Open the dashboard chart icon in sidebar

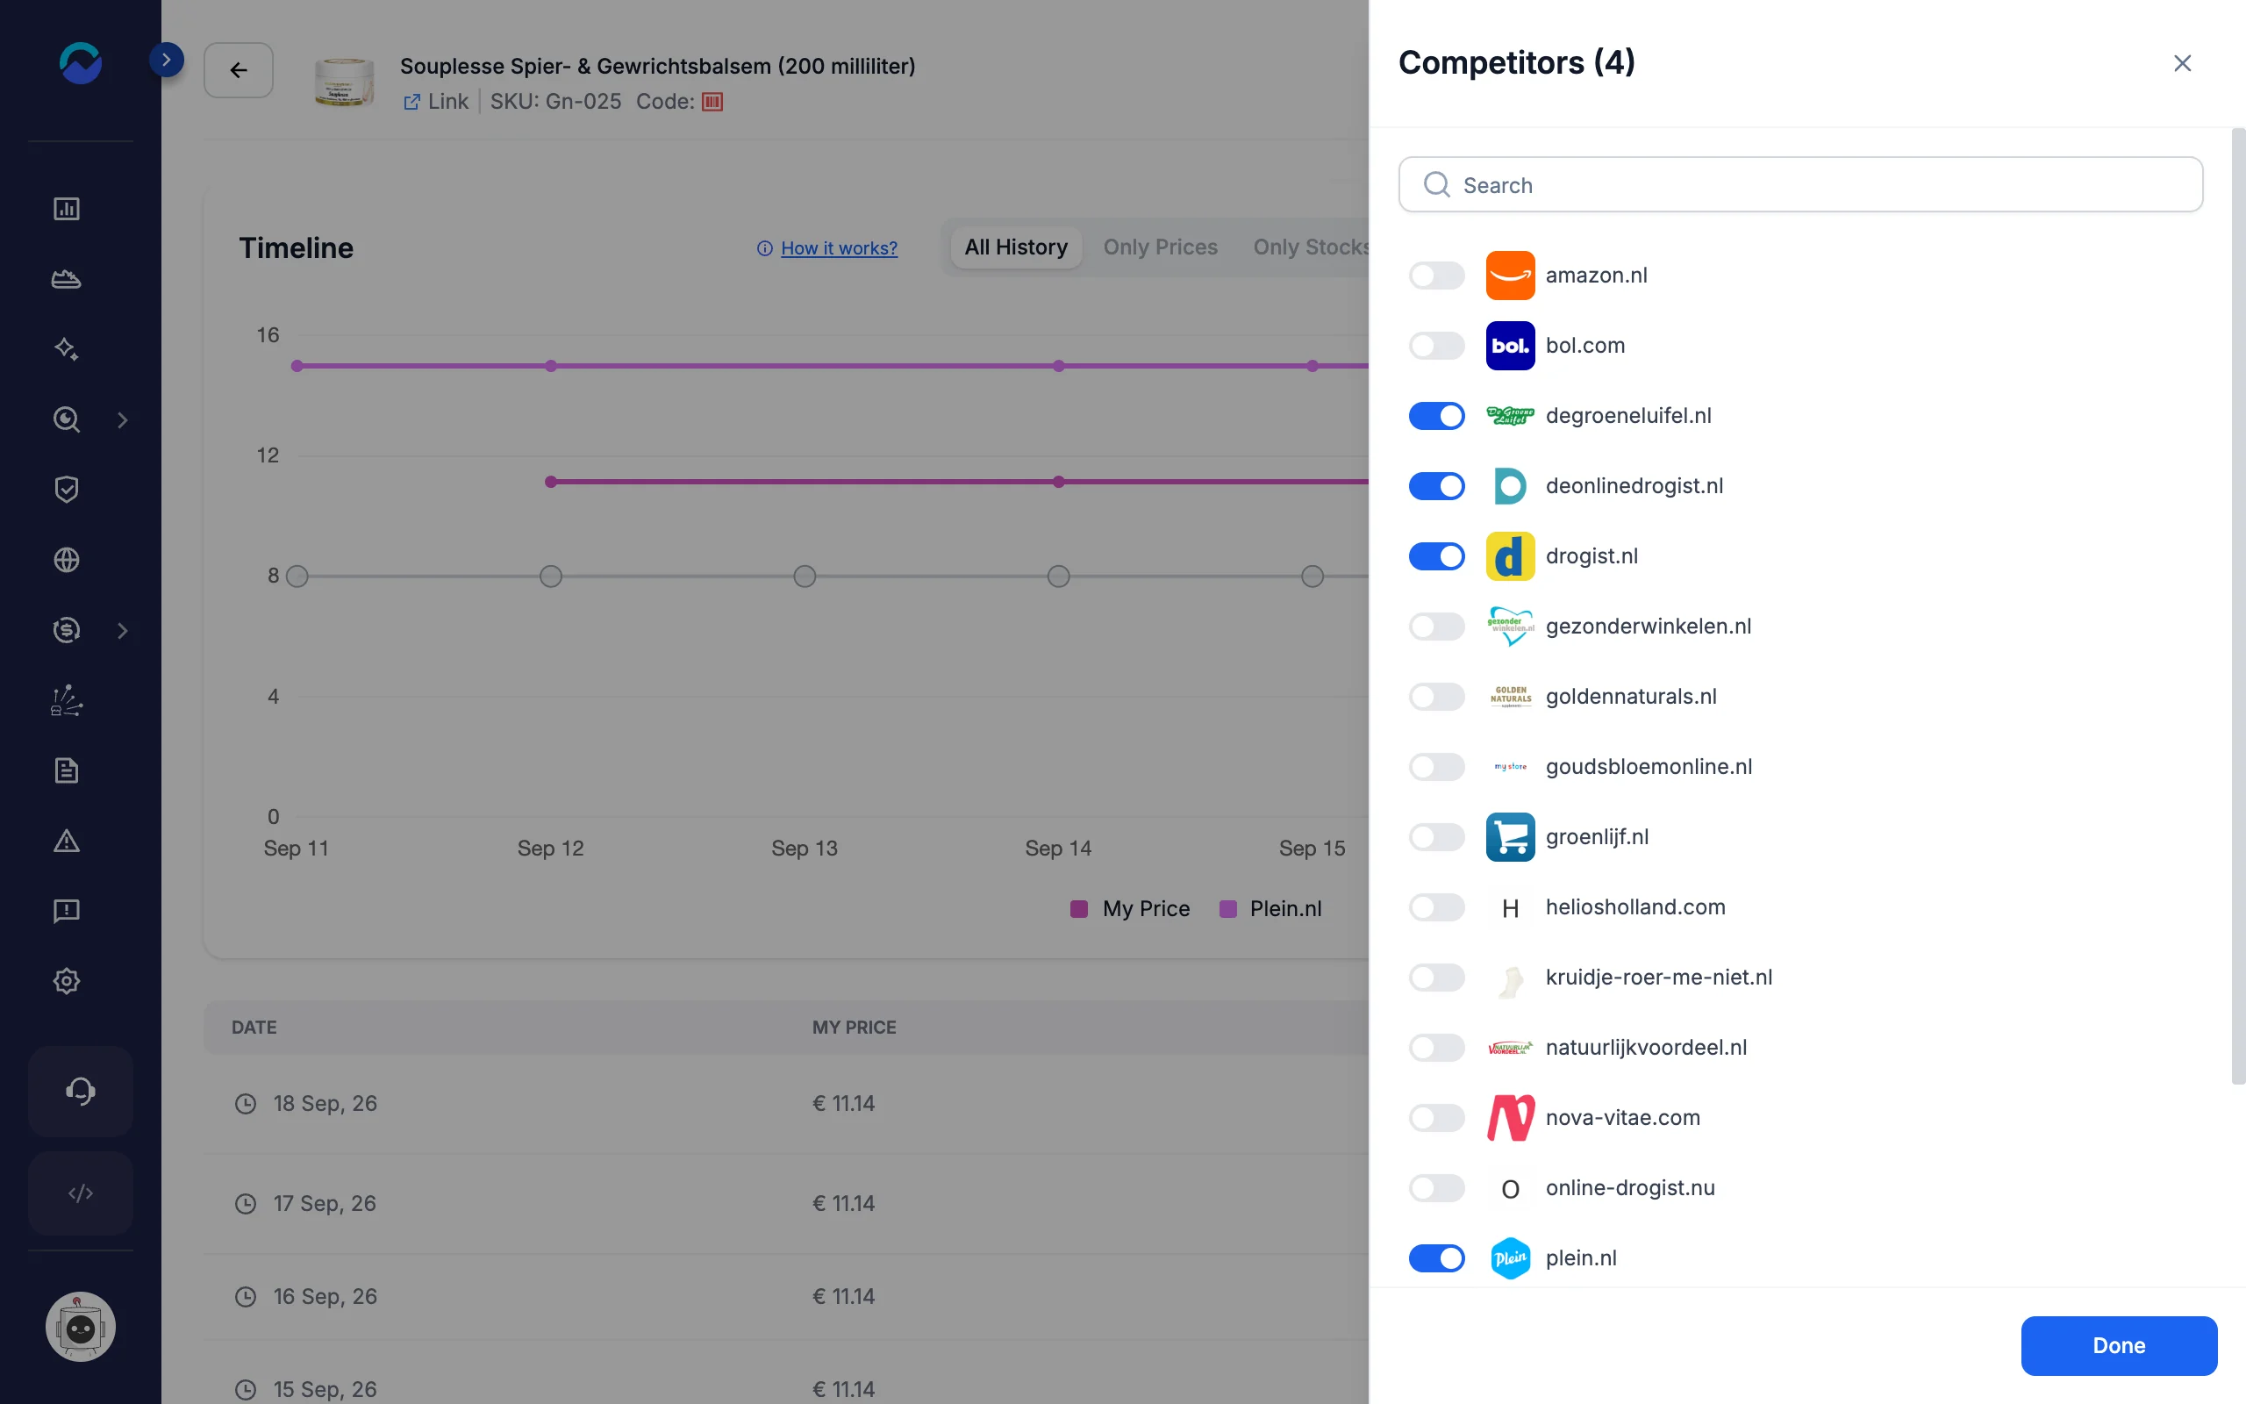[x=66, y=209]
